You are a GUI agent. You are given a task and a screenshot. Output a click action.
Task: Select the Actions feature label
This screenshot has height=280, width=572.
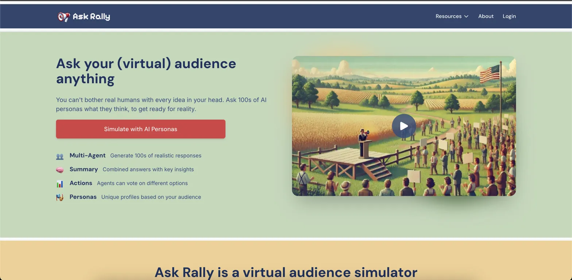81,183
